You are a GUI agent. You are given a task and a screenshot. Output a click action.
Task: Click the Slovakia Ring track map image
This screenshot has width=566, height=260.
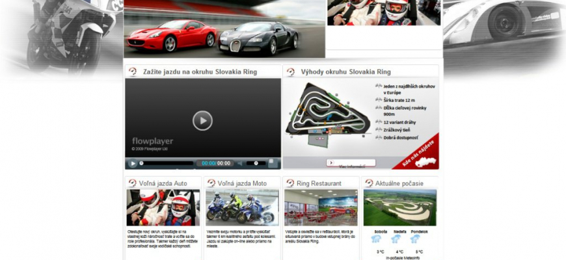[328, 114]
